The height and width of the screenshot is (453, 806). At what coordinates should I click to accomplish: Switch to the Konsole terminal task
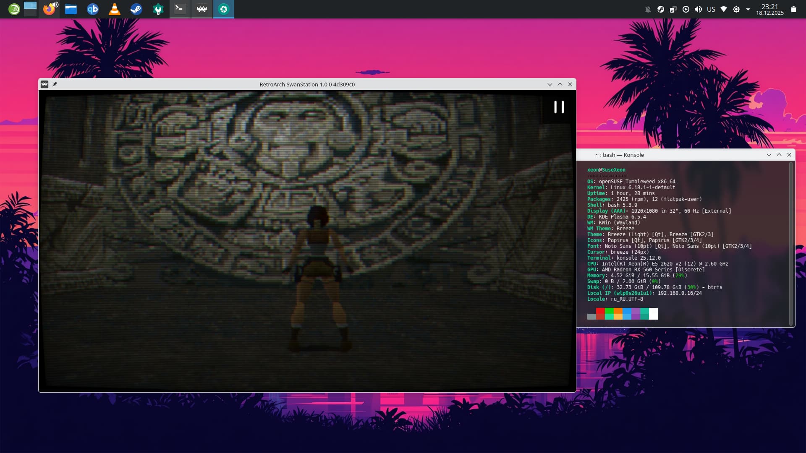click(x=180, y=9)
